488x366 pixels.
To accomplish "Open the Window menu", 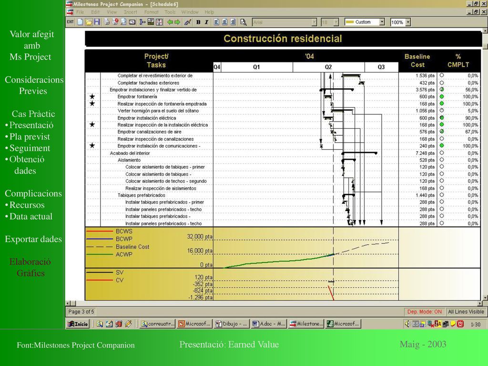I will click(x=190, y=12).
